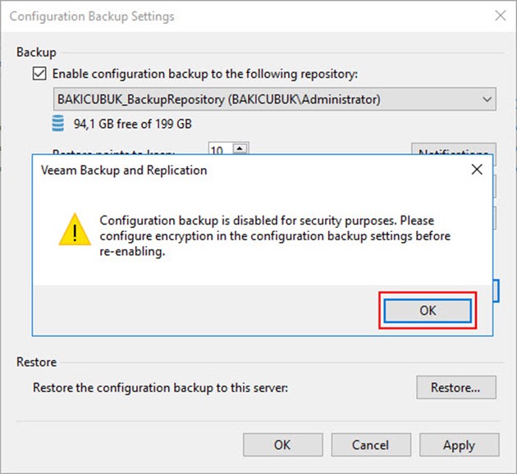Click the restore points number field
Viewport: 517px width, 474px height.
click(x=221, y=149)
